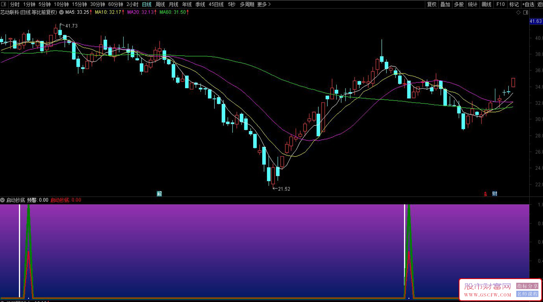This screenshot has height=302, width=543.
Task: Switch to the 2小时 timeframe
Action: (x=132, y=5)
